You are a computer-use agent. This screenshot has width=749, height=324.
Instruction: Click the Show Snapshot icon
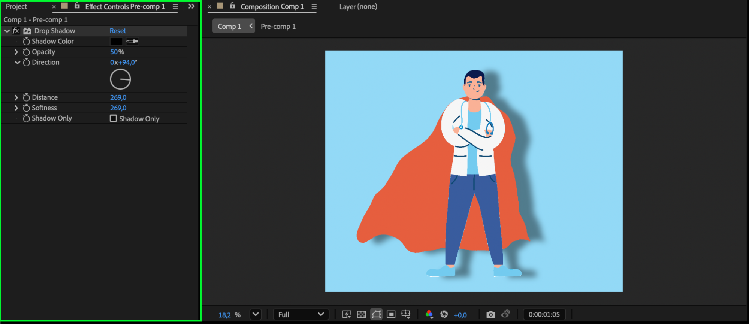pos(505,314)
